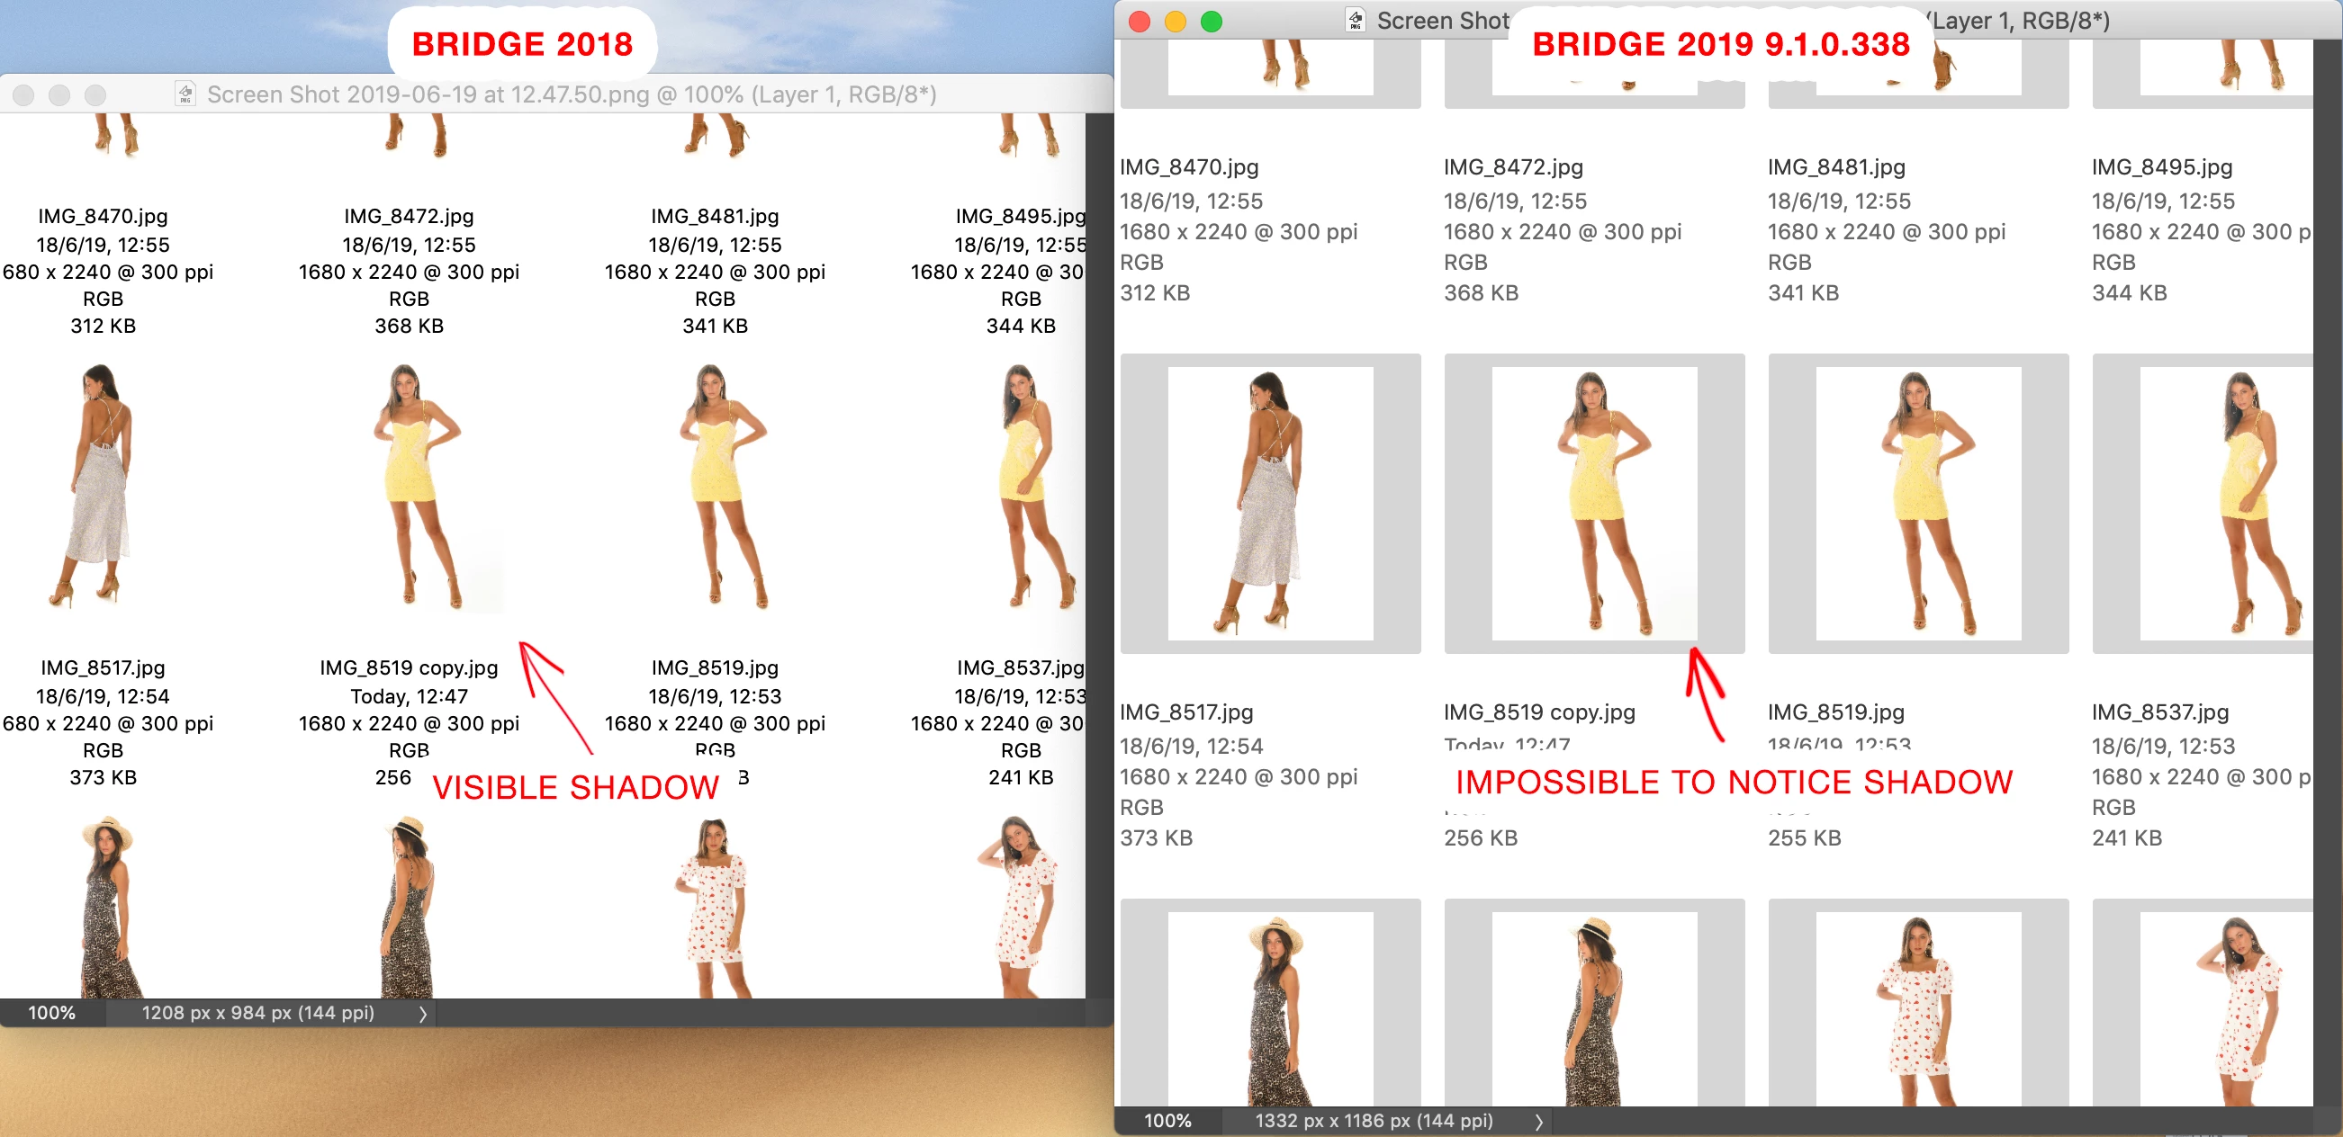Click the BRIDGE 2018 red label
Image resolution: width=2343 pixels, height=1137 pixels.
coord(522,43)
